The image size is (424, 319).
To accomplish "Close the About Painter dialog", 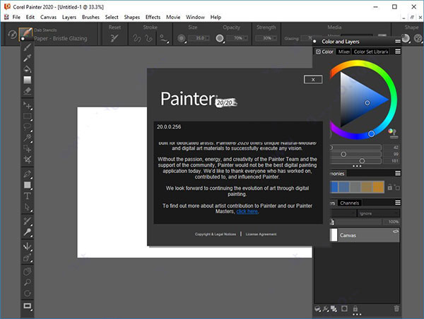I will [312, 79].
